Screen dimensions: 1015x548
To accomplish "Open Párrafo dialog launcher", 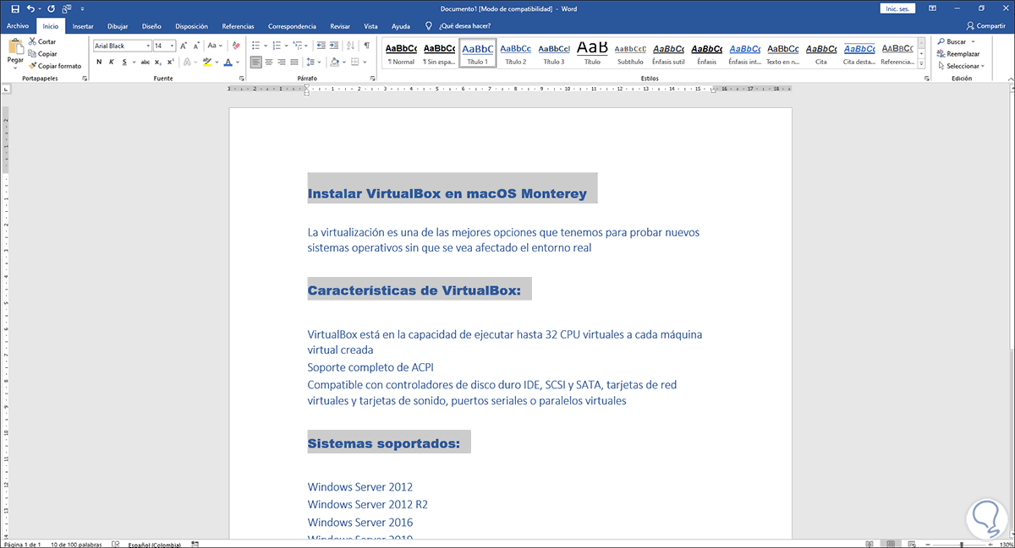I will 373,79.
